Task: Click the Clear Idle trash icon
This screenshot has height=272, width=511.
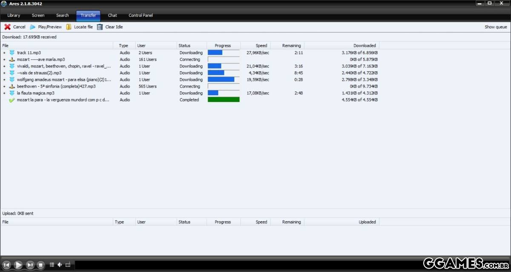Action: pos(100,27)
